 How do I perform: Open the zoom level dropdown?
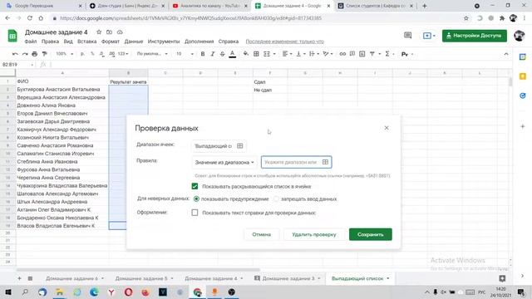pos(65,54)
